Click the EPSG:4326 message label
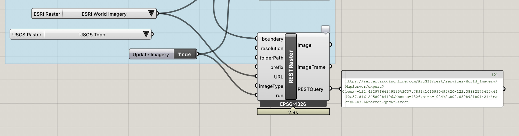The height and width of the screenshot is (136, 519). (293, 104)
